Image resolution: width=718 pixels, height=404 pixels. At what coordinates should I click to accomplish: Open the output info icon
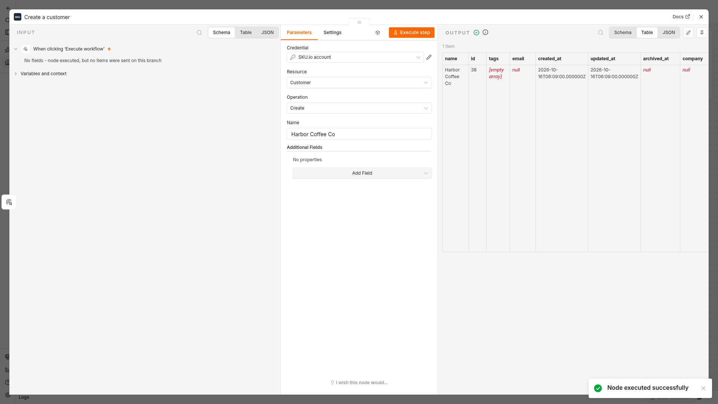coord(485,32)
